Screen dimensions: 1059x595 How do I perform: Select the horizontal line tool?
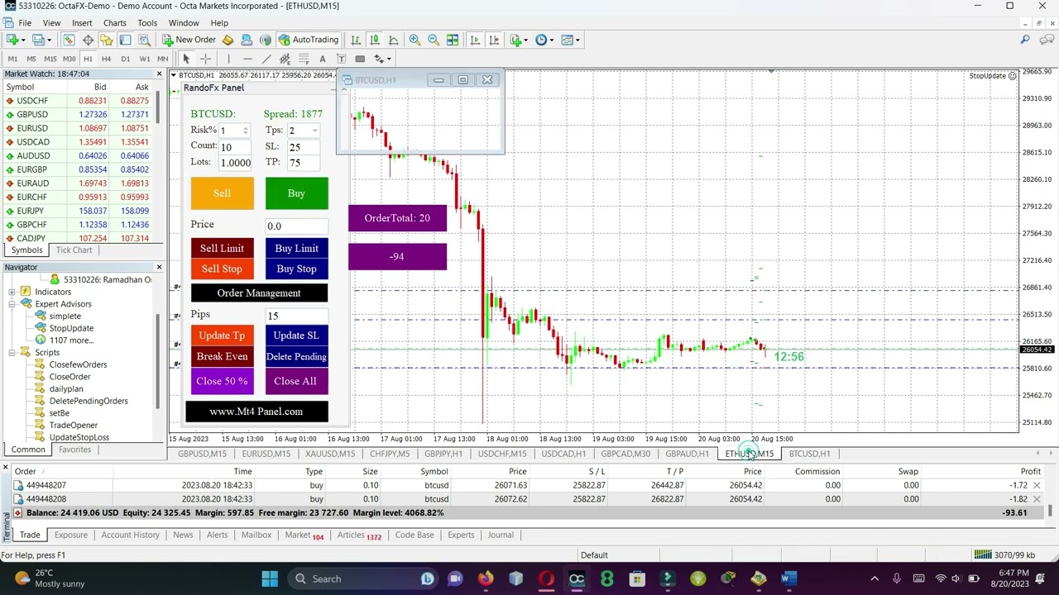click(247, 59)
